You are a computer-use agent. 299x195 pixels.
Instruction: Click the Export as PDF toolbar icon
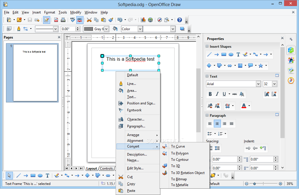(x=56, y=20)
